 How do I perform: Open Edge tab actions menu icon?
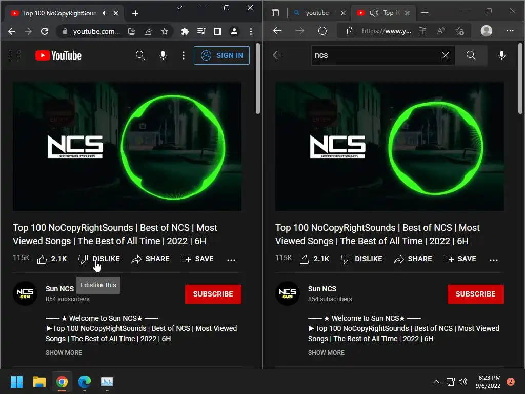(275, 13)
